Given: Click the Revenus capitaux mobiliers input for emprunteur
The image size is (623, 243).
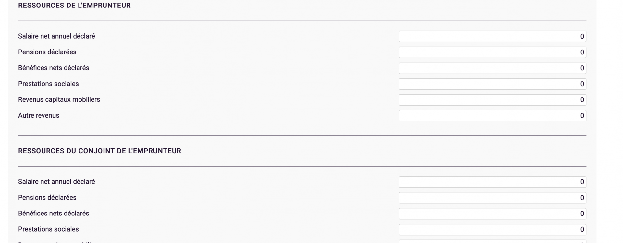Looking at the screenshot, I should (492, 100).
